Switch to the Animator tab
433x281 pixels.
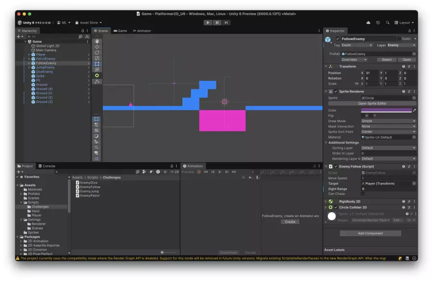[x=142, y=31]
